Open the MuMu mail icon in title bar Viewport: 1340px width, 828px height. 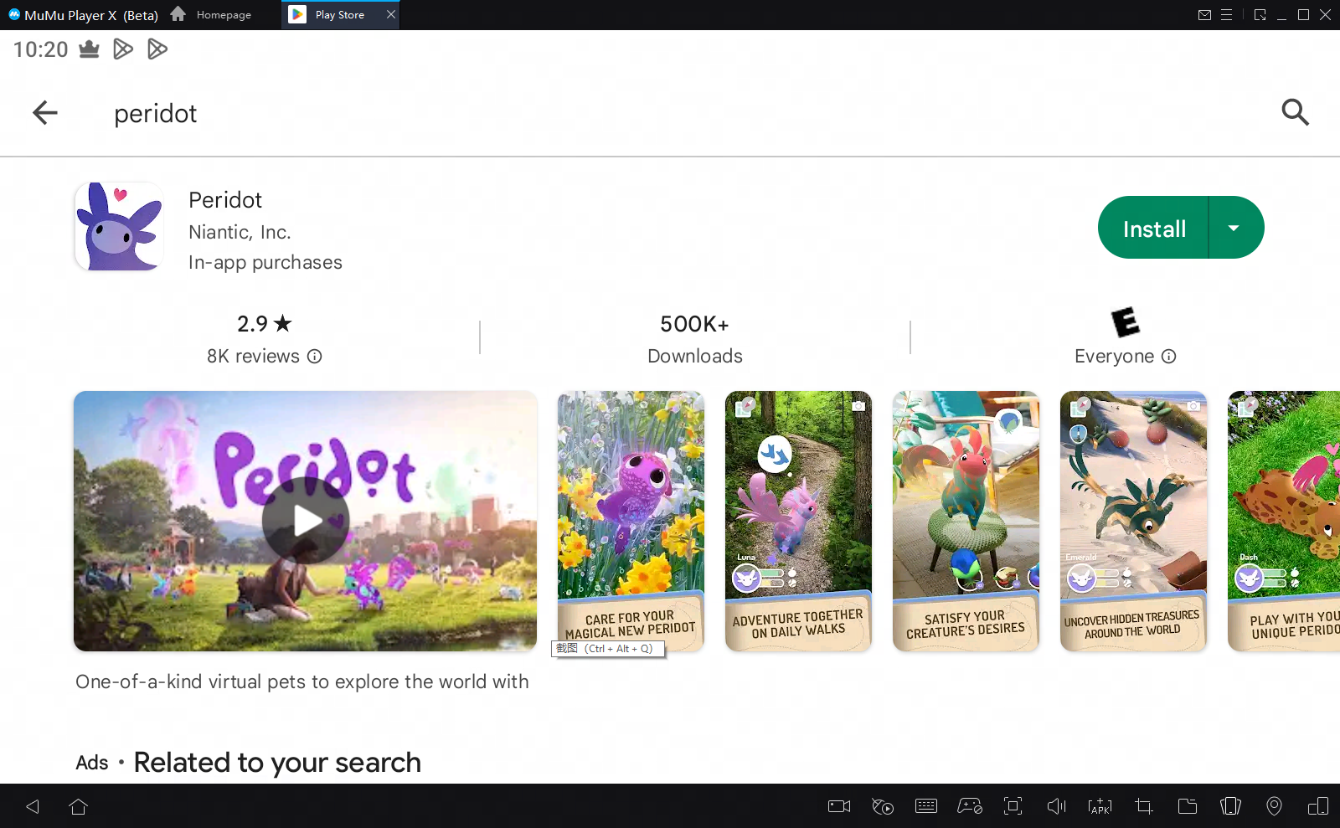tap(1204, 15)
